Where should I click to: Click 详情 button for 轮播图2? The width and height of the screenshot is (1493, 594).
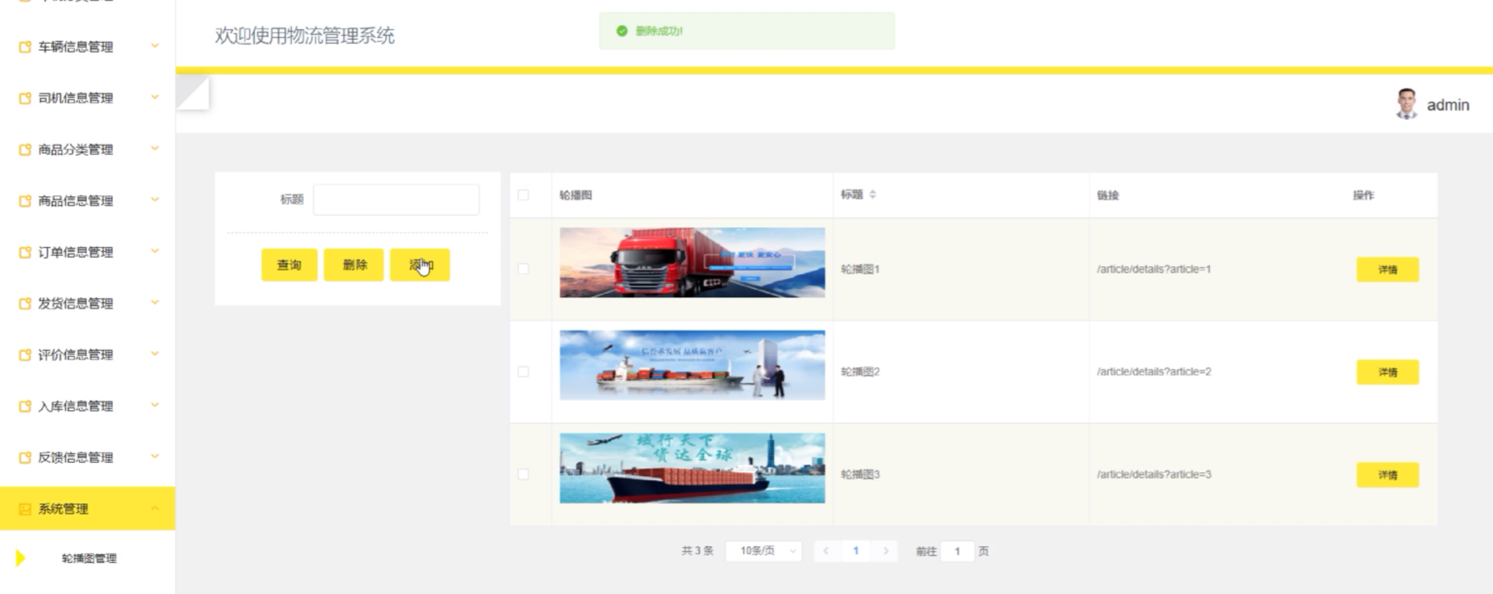point(1387,372)
